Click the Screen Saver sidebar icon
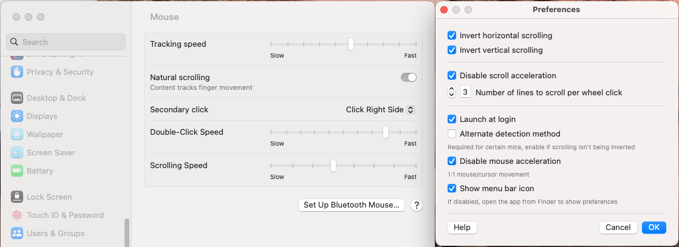 17,152
